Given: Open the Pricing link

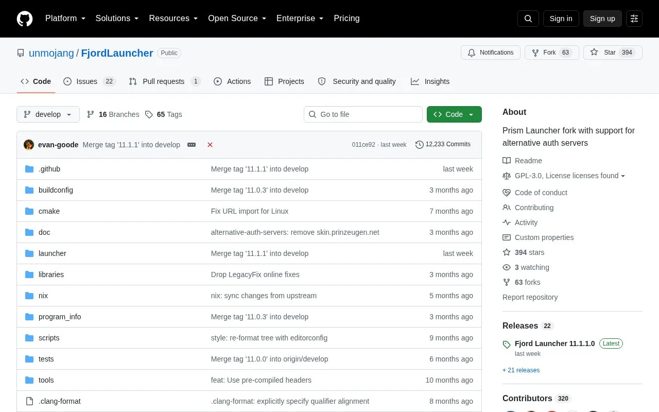Looking at the screenshot, I should tap(346, 19).
